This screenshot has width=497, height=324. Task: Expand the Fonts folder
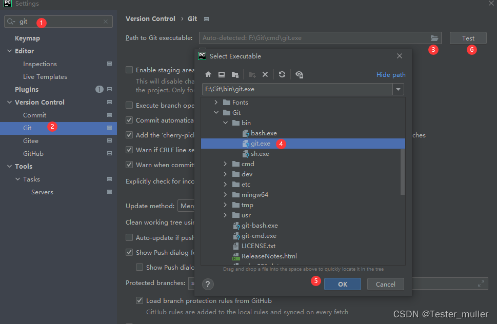point(216,103)
